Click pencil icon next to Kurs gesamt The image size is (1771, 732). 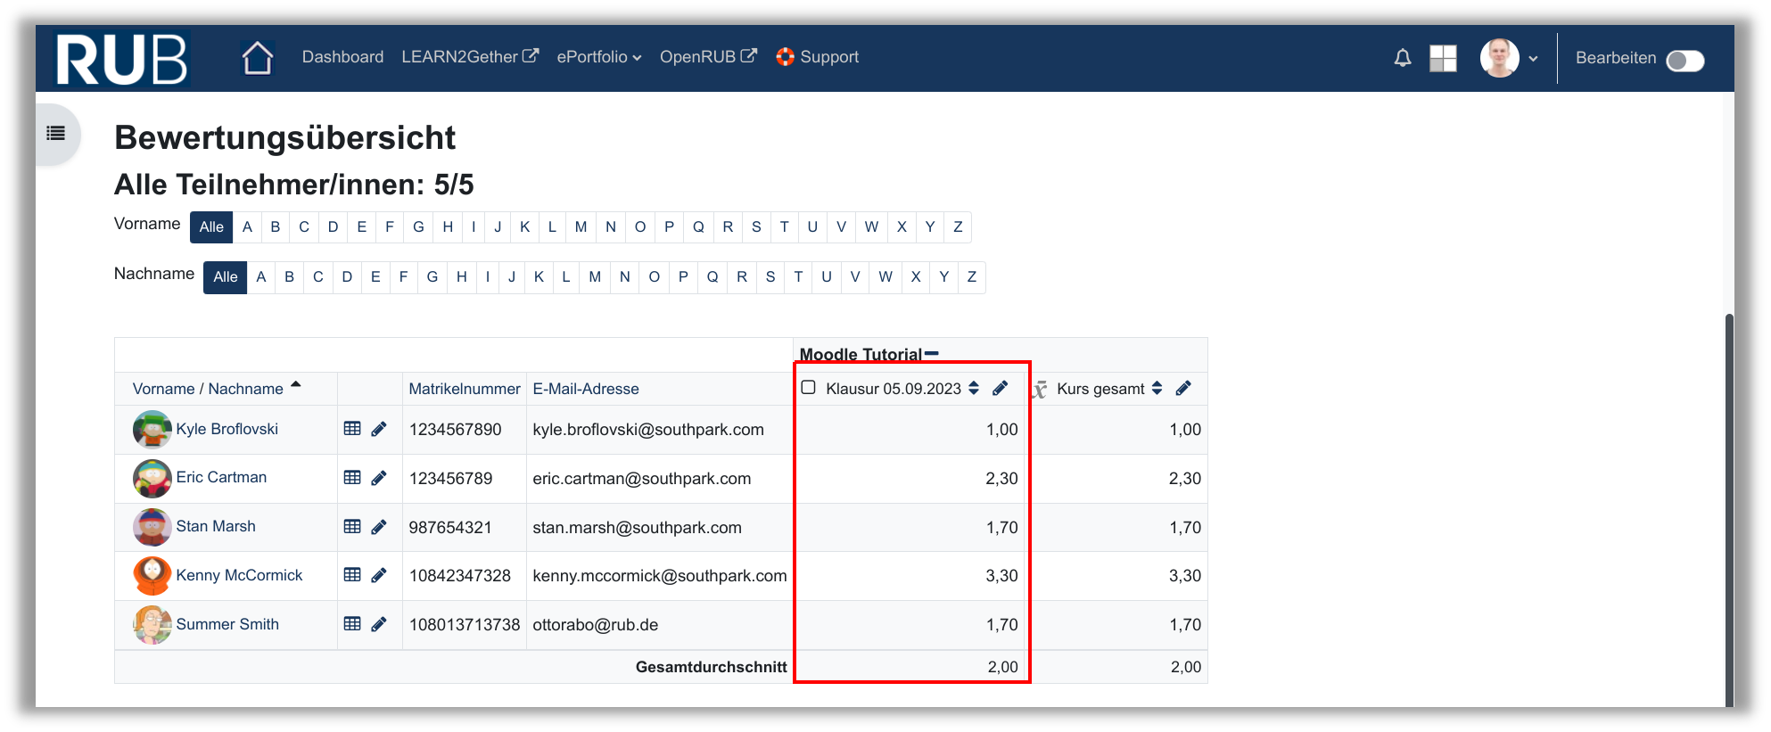point(1183,388)
